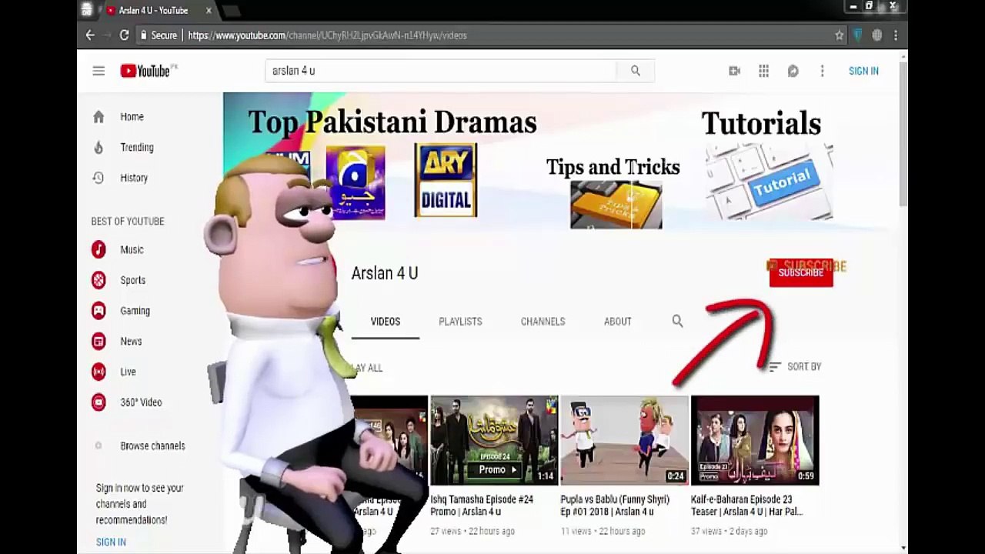The width and height of the screenshot is (985, 554).
Task: Click the Pupla vs Bablu cartoon thumbnail
Action: (624, 440)
